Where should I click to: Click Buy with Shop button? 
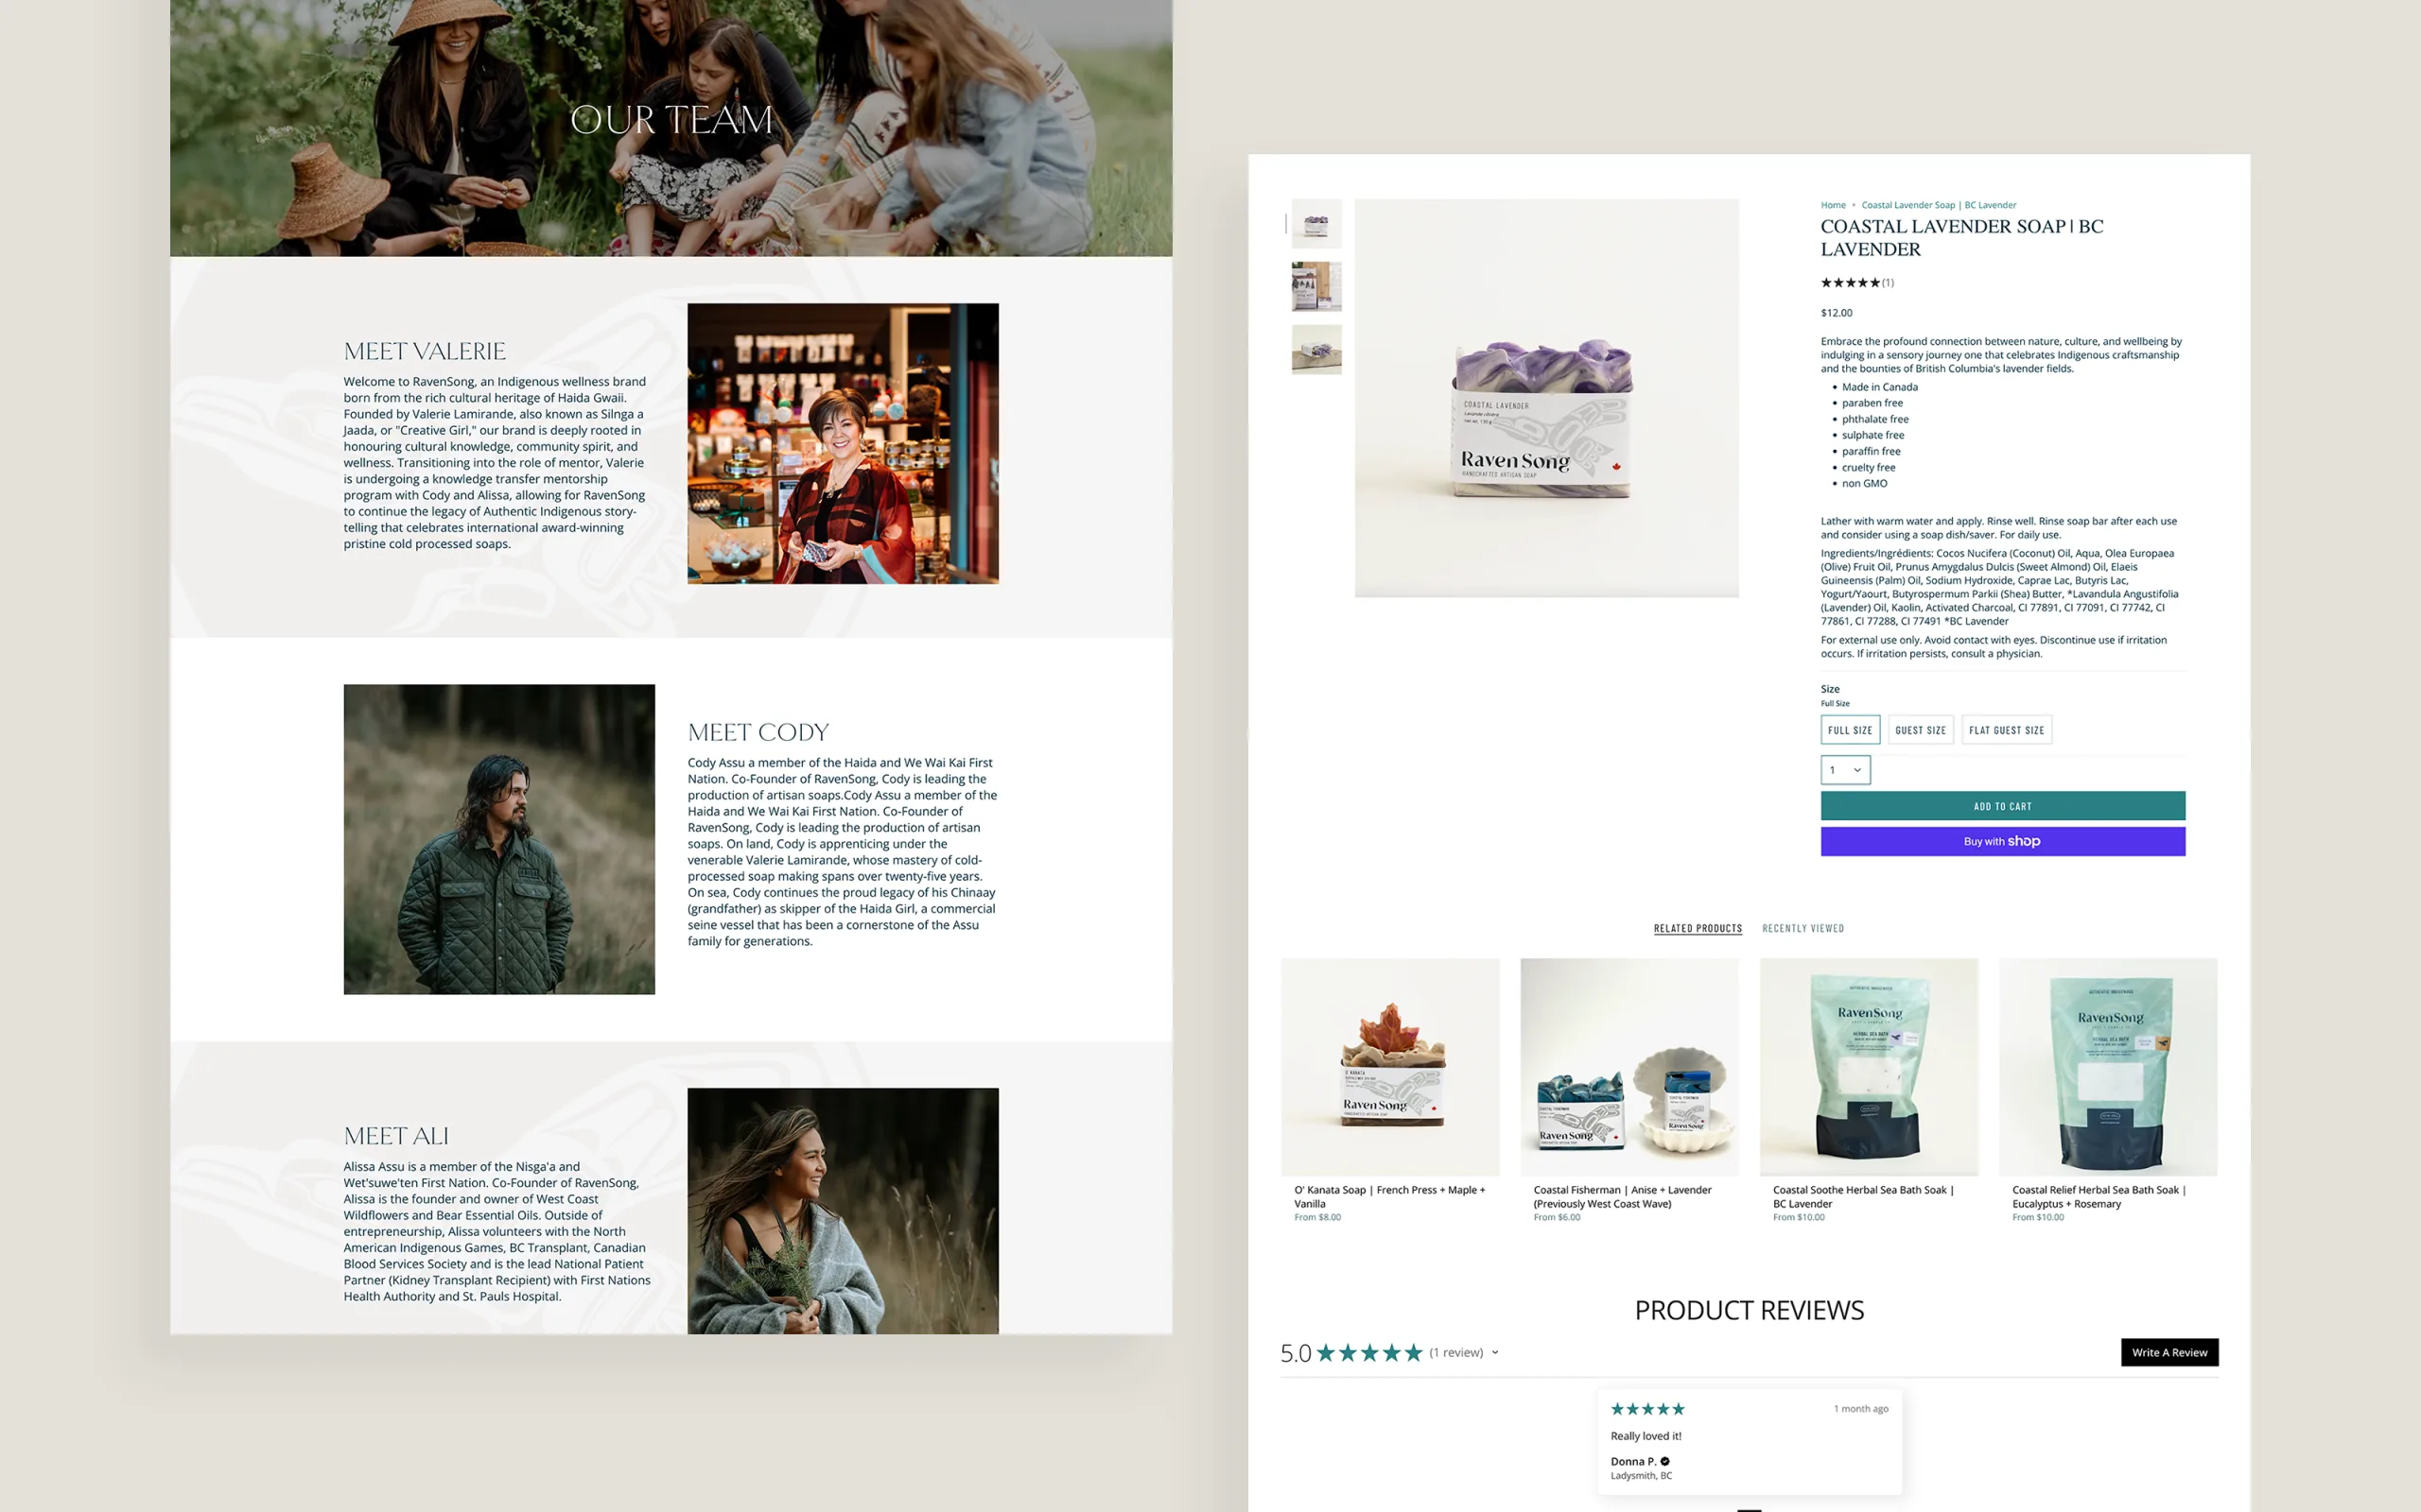tap(2002, 841)
